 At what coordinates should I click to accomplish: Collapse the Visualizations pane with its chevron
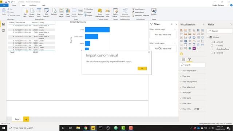(204, 24)
